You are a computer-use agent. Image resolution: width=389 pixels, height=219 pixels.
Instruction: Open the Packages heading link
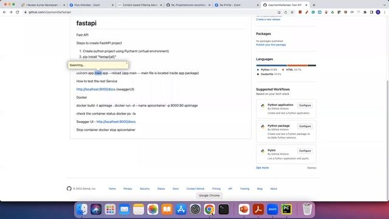pos(263,34)
